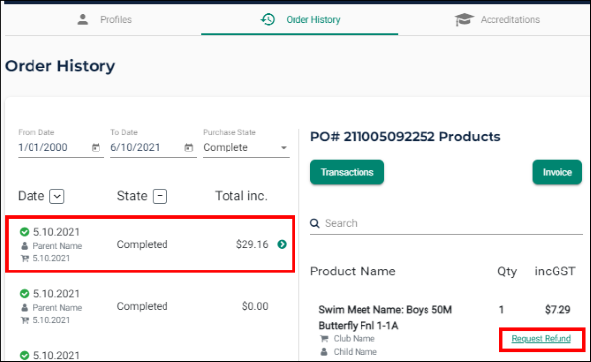Switch to the Accreditations tab
Image resolution: width=591 pixels, height=362 pixels.
[x=496, y=20]
